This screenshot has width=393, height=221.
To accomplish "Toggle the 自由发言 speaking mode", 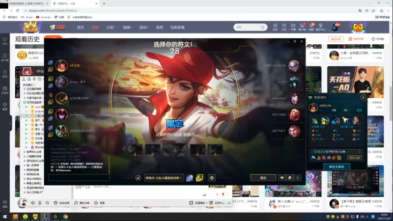I will [x=62, y=203].
